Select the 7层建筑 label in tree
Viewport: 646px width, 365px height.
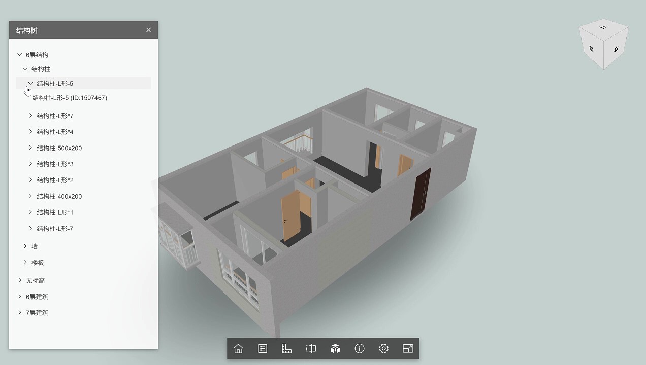click(x=37, y=313)
